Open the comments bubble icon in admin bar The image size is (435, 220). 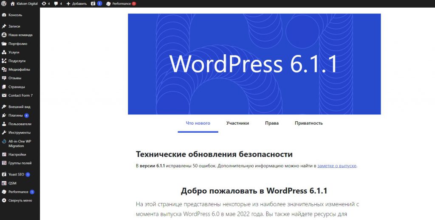point(56,3)
